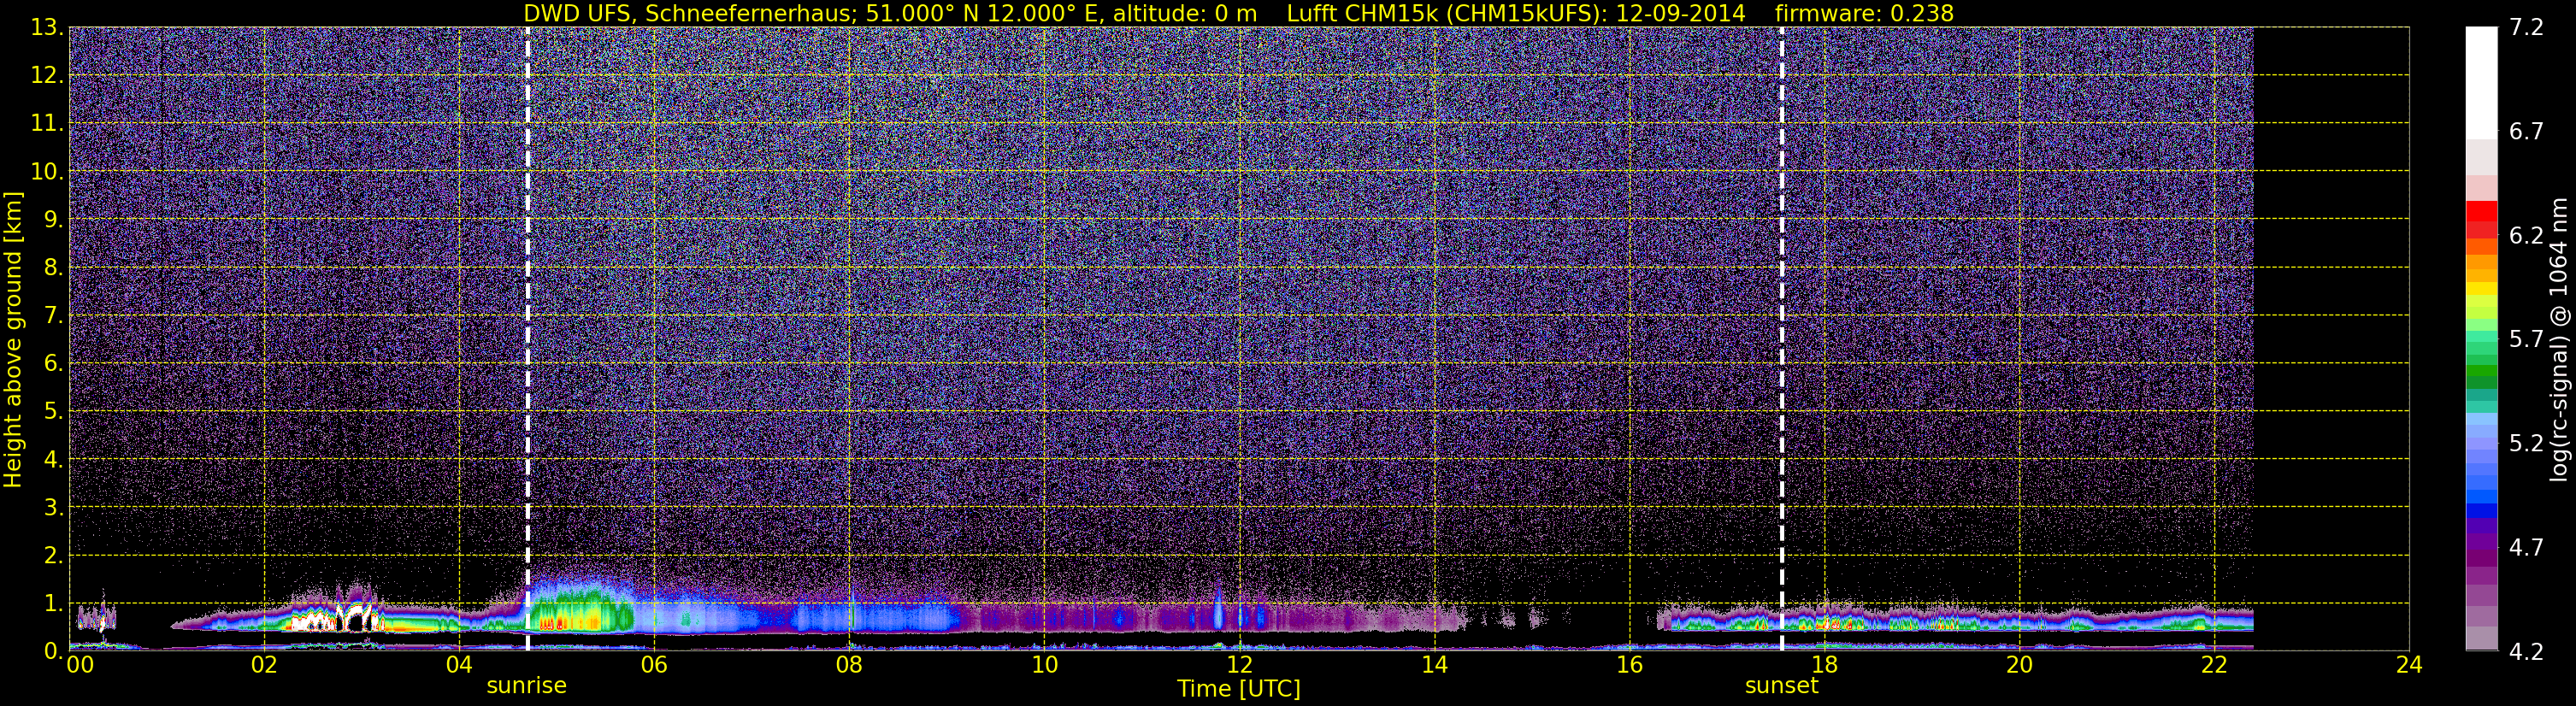Click the height axis tick label 5.
Viewport: 2576px width, 706px height.
click(54, 412)
